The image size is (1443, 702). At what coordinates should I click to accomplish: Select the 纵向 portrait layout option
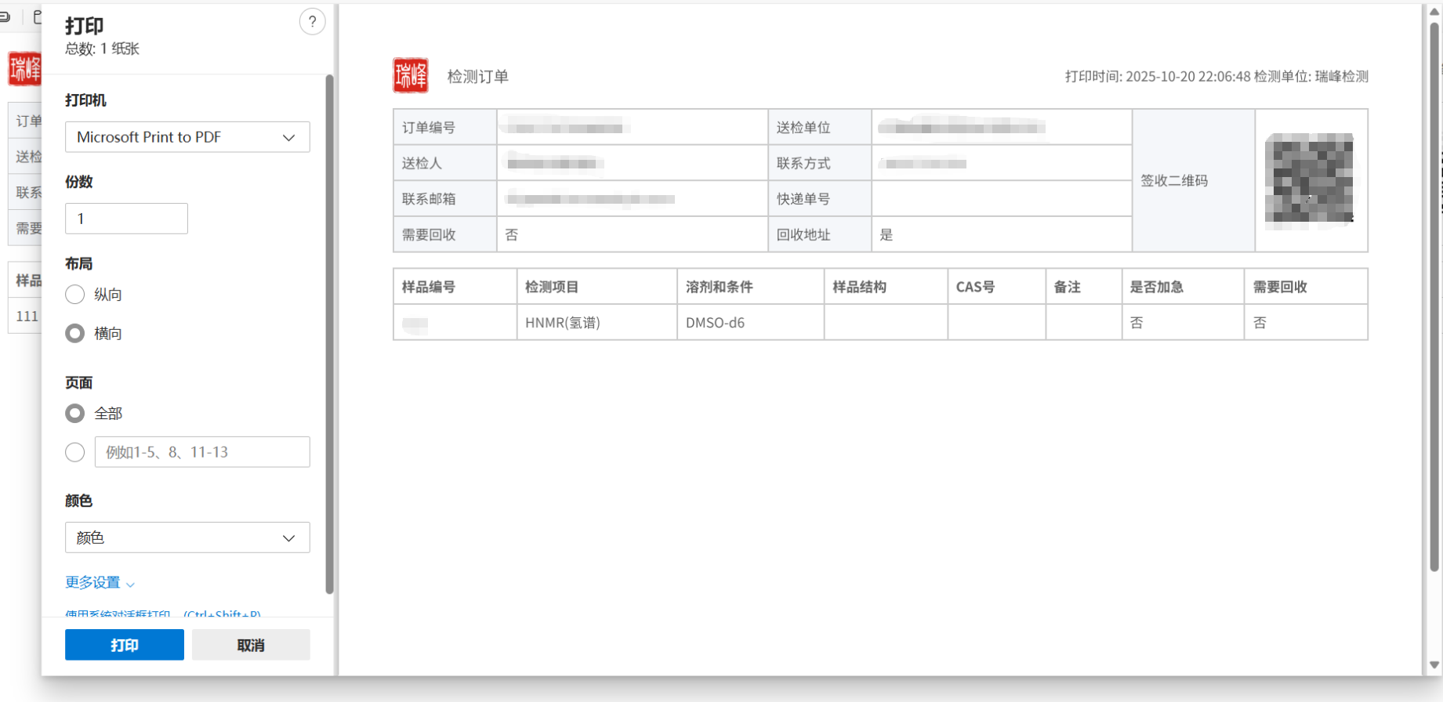pos(75,295)
